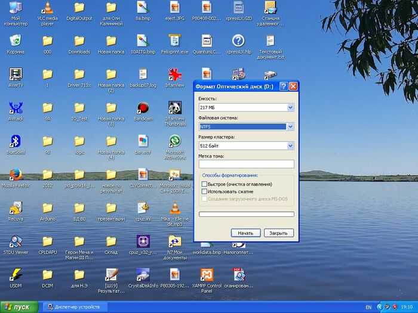Viewport: 418px width, 313px height.
Task: Open the XAMPP Control Panel icon
Action: tap(207, 274)
